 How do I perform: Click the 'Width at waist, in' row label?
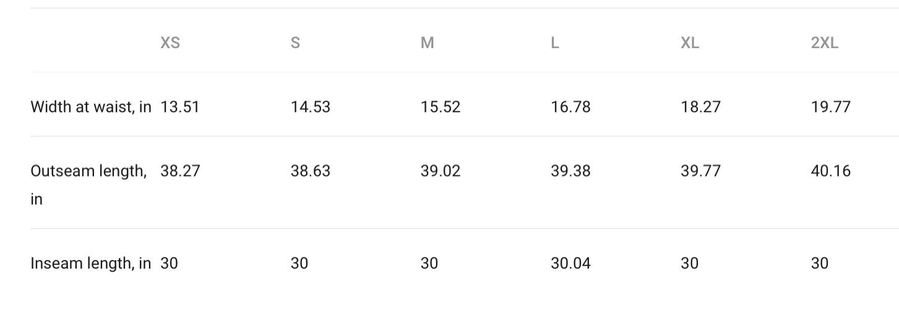click(91, 107)
